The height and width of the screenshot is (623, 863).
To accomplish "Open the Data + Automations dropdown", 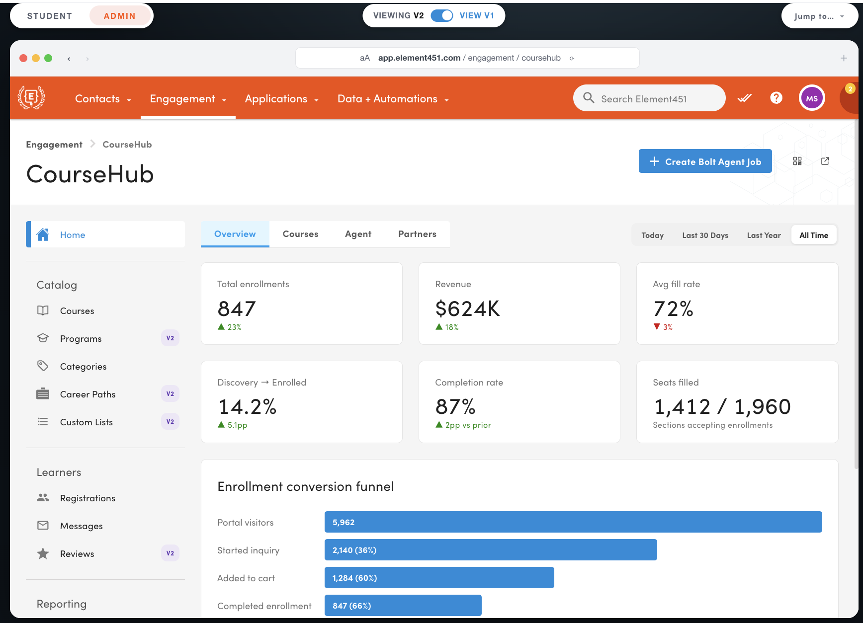I will point(393,98).
